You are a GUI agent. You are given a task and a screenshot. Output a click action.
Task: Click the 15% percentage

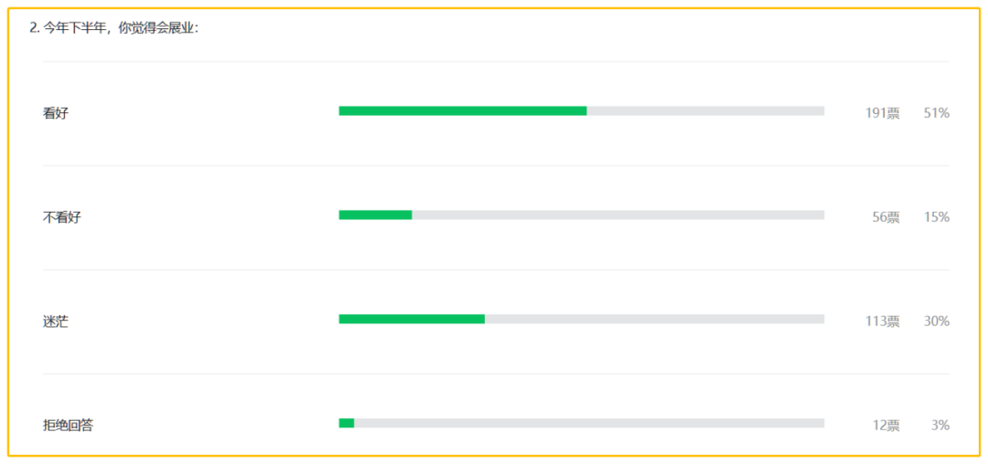(937, 217)
